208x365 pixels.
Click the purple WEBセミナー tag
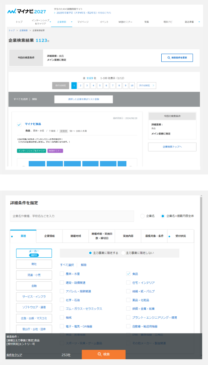click(55, 151)
